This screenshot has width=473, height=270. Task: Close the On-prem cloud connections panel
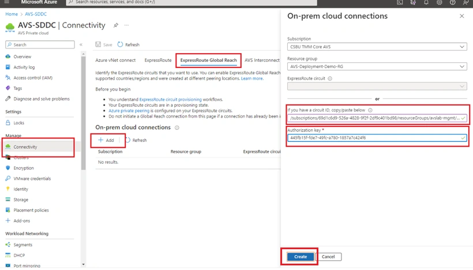click(462, 16)
